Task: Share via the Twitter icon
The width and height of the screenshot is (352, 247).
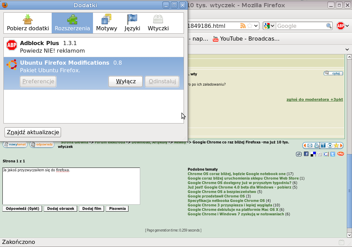Action: point(333,154)
